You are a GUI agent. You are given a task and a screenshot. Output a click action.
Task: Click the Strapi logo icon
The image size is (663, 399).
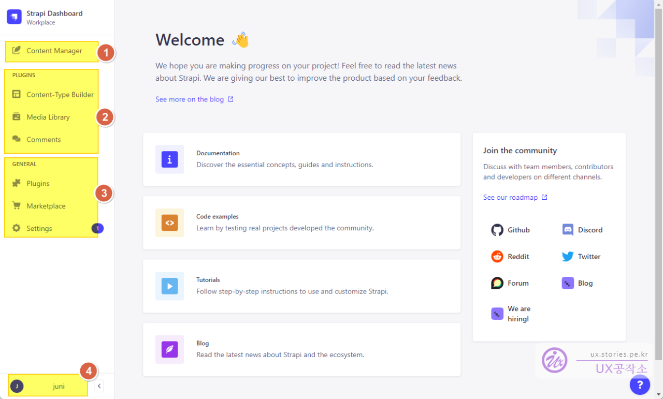pyautogui.click(x=14, y=17)
